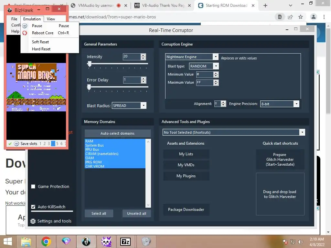331x248 pixels.
Task: Open 7-Zip from the taskbar
Action: 125,242
